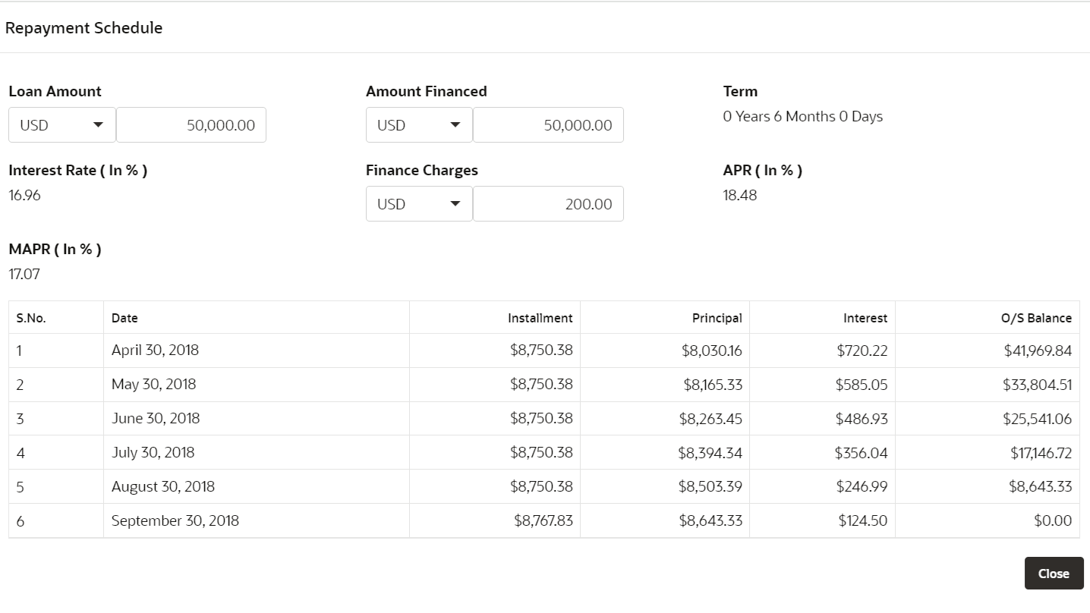Click the APR percentage value
The image size is (1090, 613).
click(x=739, y=195)
